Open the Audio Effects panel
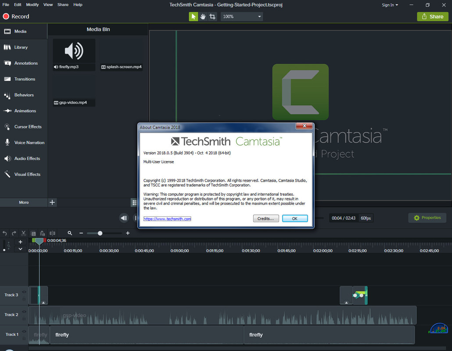Viewport: 452px width, 351px height. click(24, 158)
